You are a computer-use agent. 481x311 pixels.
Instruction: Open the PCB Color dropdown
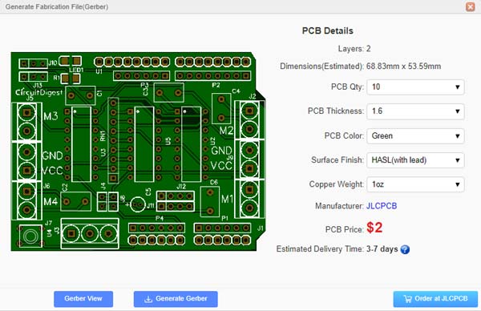tap(415, 135)
